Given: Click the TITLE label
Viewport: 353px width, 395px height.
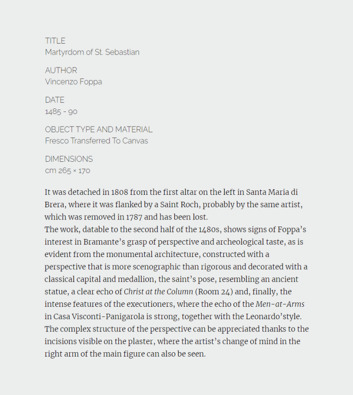Looking at the screenshot, I should 55,41.
